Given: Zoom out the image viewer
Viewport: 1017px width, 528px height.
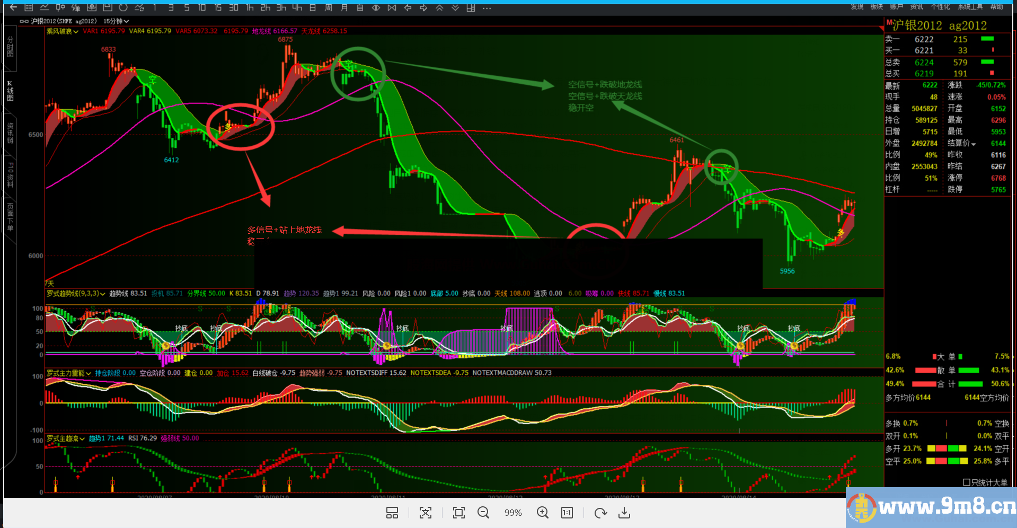Looking at the screenshot, I should [x=483, y=513].
